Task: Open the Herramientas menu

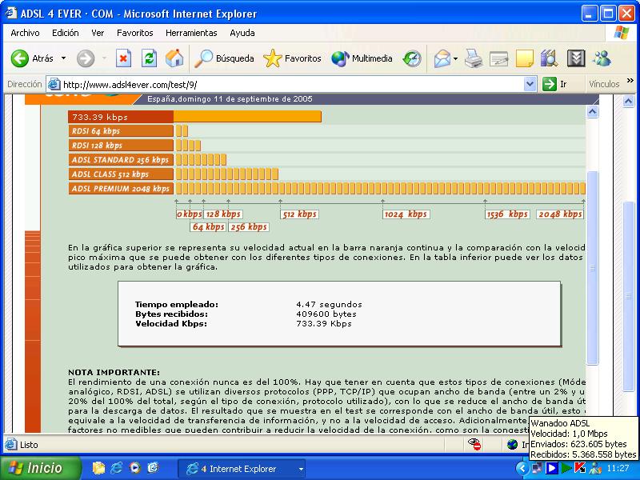Action: tap(191, 33)
